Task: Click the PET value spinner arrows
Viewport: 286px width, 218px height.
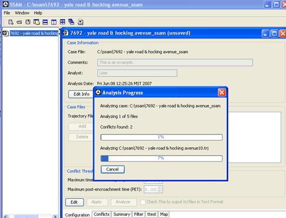Action: click(159, 189)
